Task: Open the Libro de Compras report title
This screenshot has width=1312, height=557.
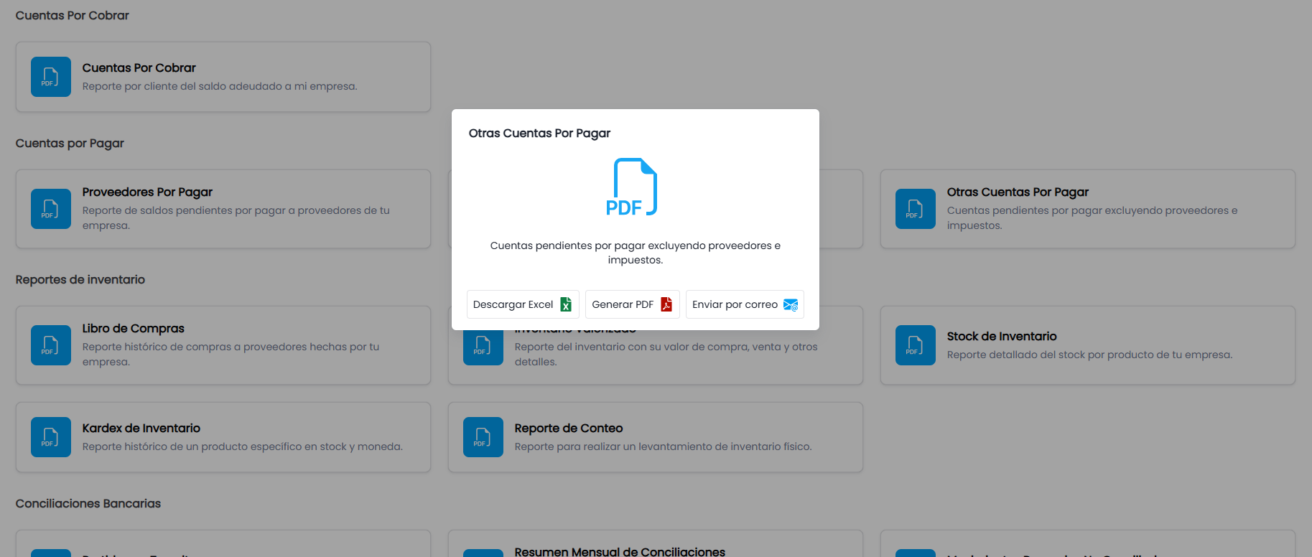Action: coord(134,328)
